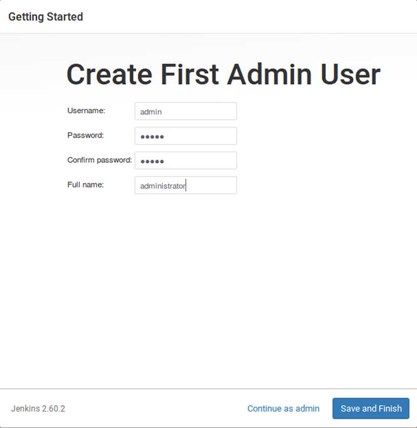The image size is (417, 428).
Task: Focus the Password input field
Action: (186, 136)
